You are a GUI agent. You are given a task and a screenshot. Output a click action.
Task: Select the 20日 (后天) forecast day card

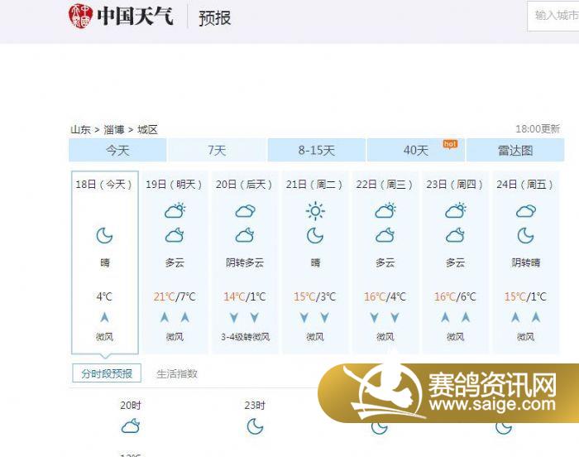245,261
